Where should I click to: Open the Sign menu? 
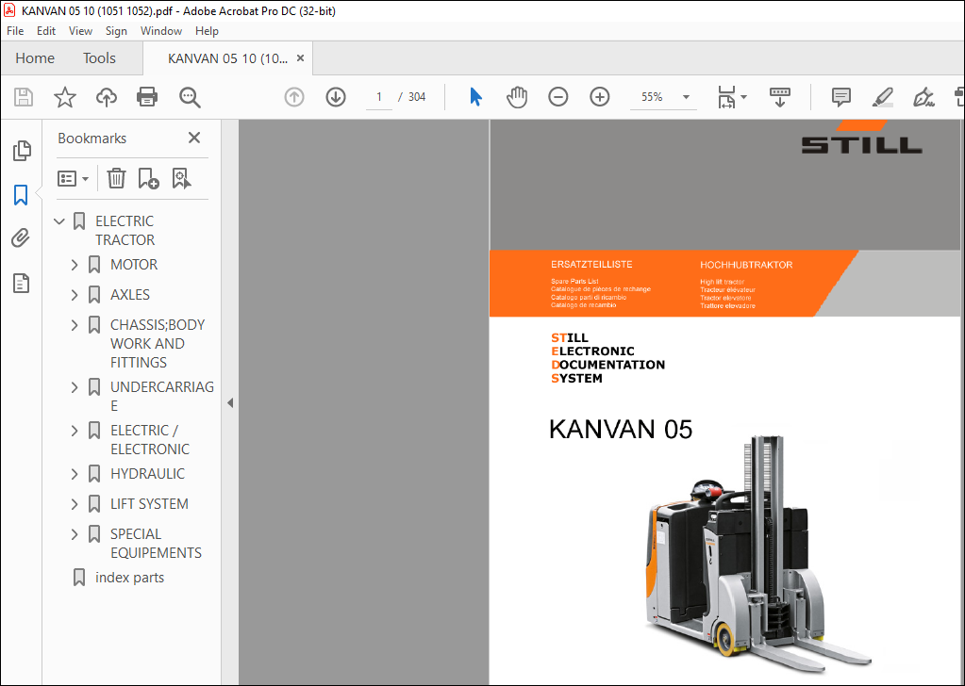[x=116, y=31]
